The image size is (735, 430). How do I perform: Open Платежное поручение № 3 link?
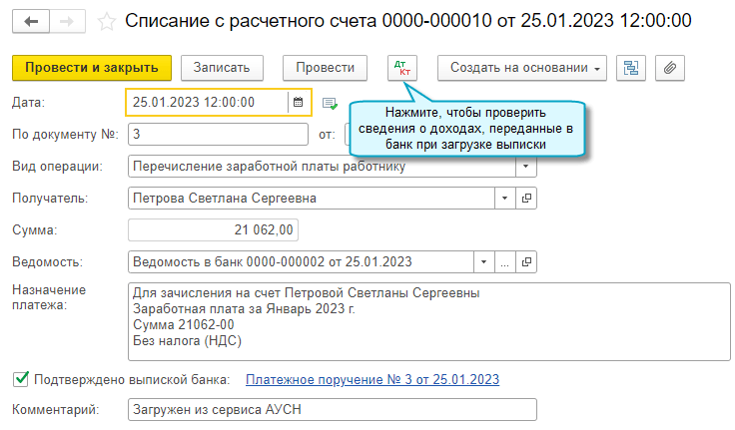[x=372, y=379]
